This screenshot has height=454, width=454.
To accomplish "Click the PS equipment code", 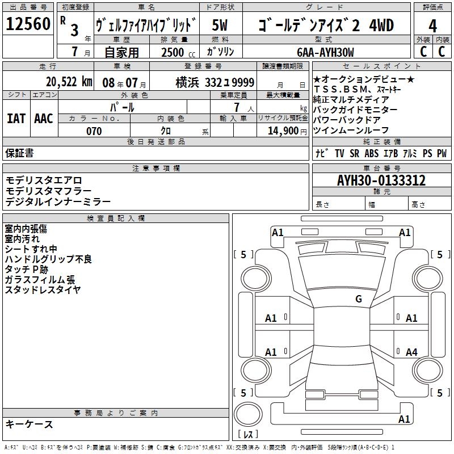I will click(427, 153).
